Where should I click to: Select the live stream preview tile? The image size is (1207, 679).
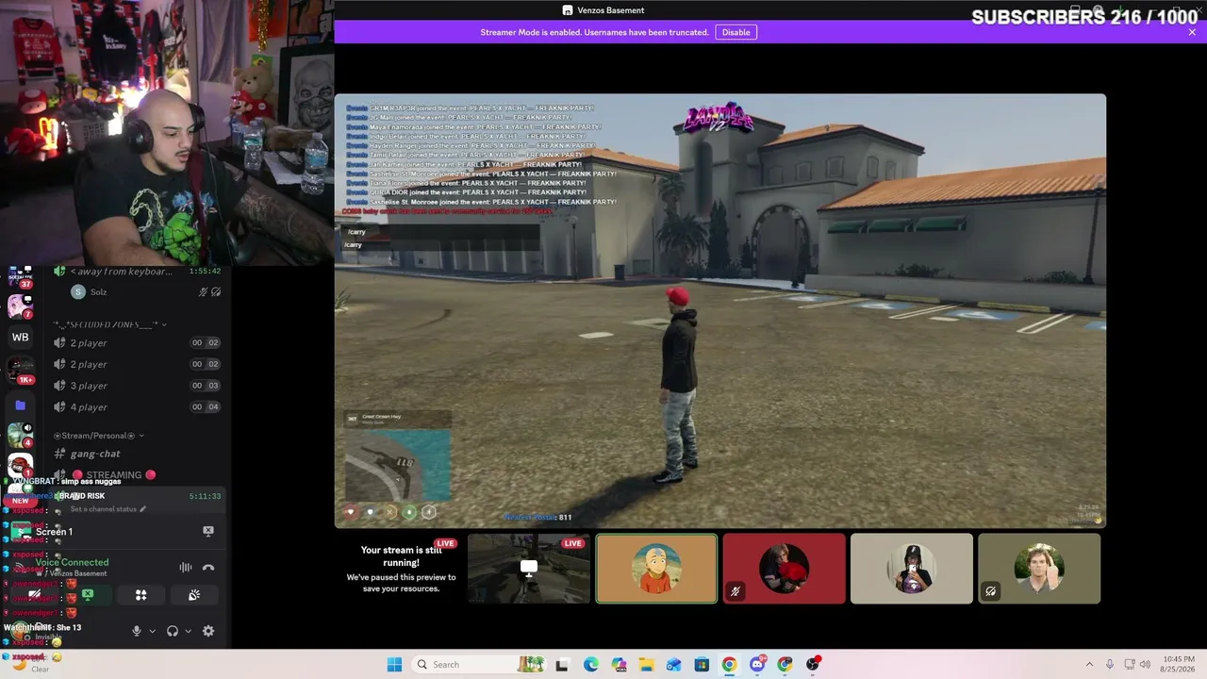click(x=529, y=569)
